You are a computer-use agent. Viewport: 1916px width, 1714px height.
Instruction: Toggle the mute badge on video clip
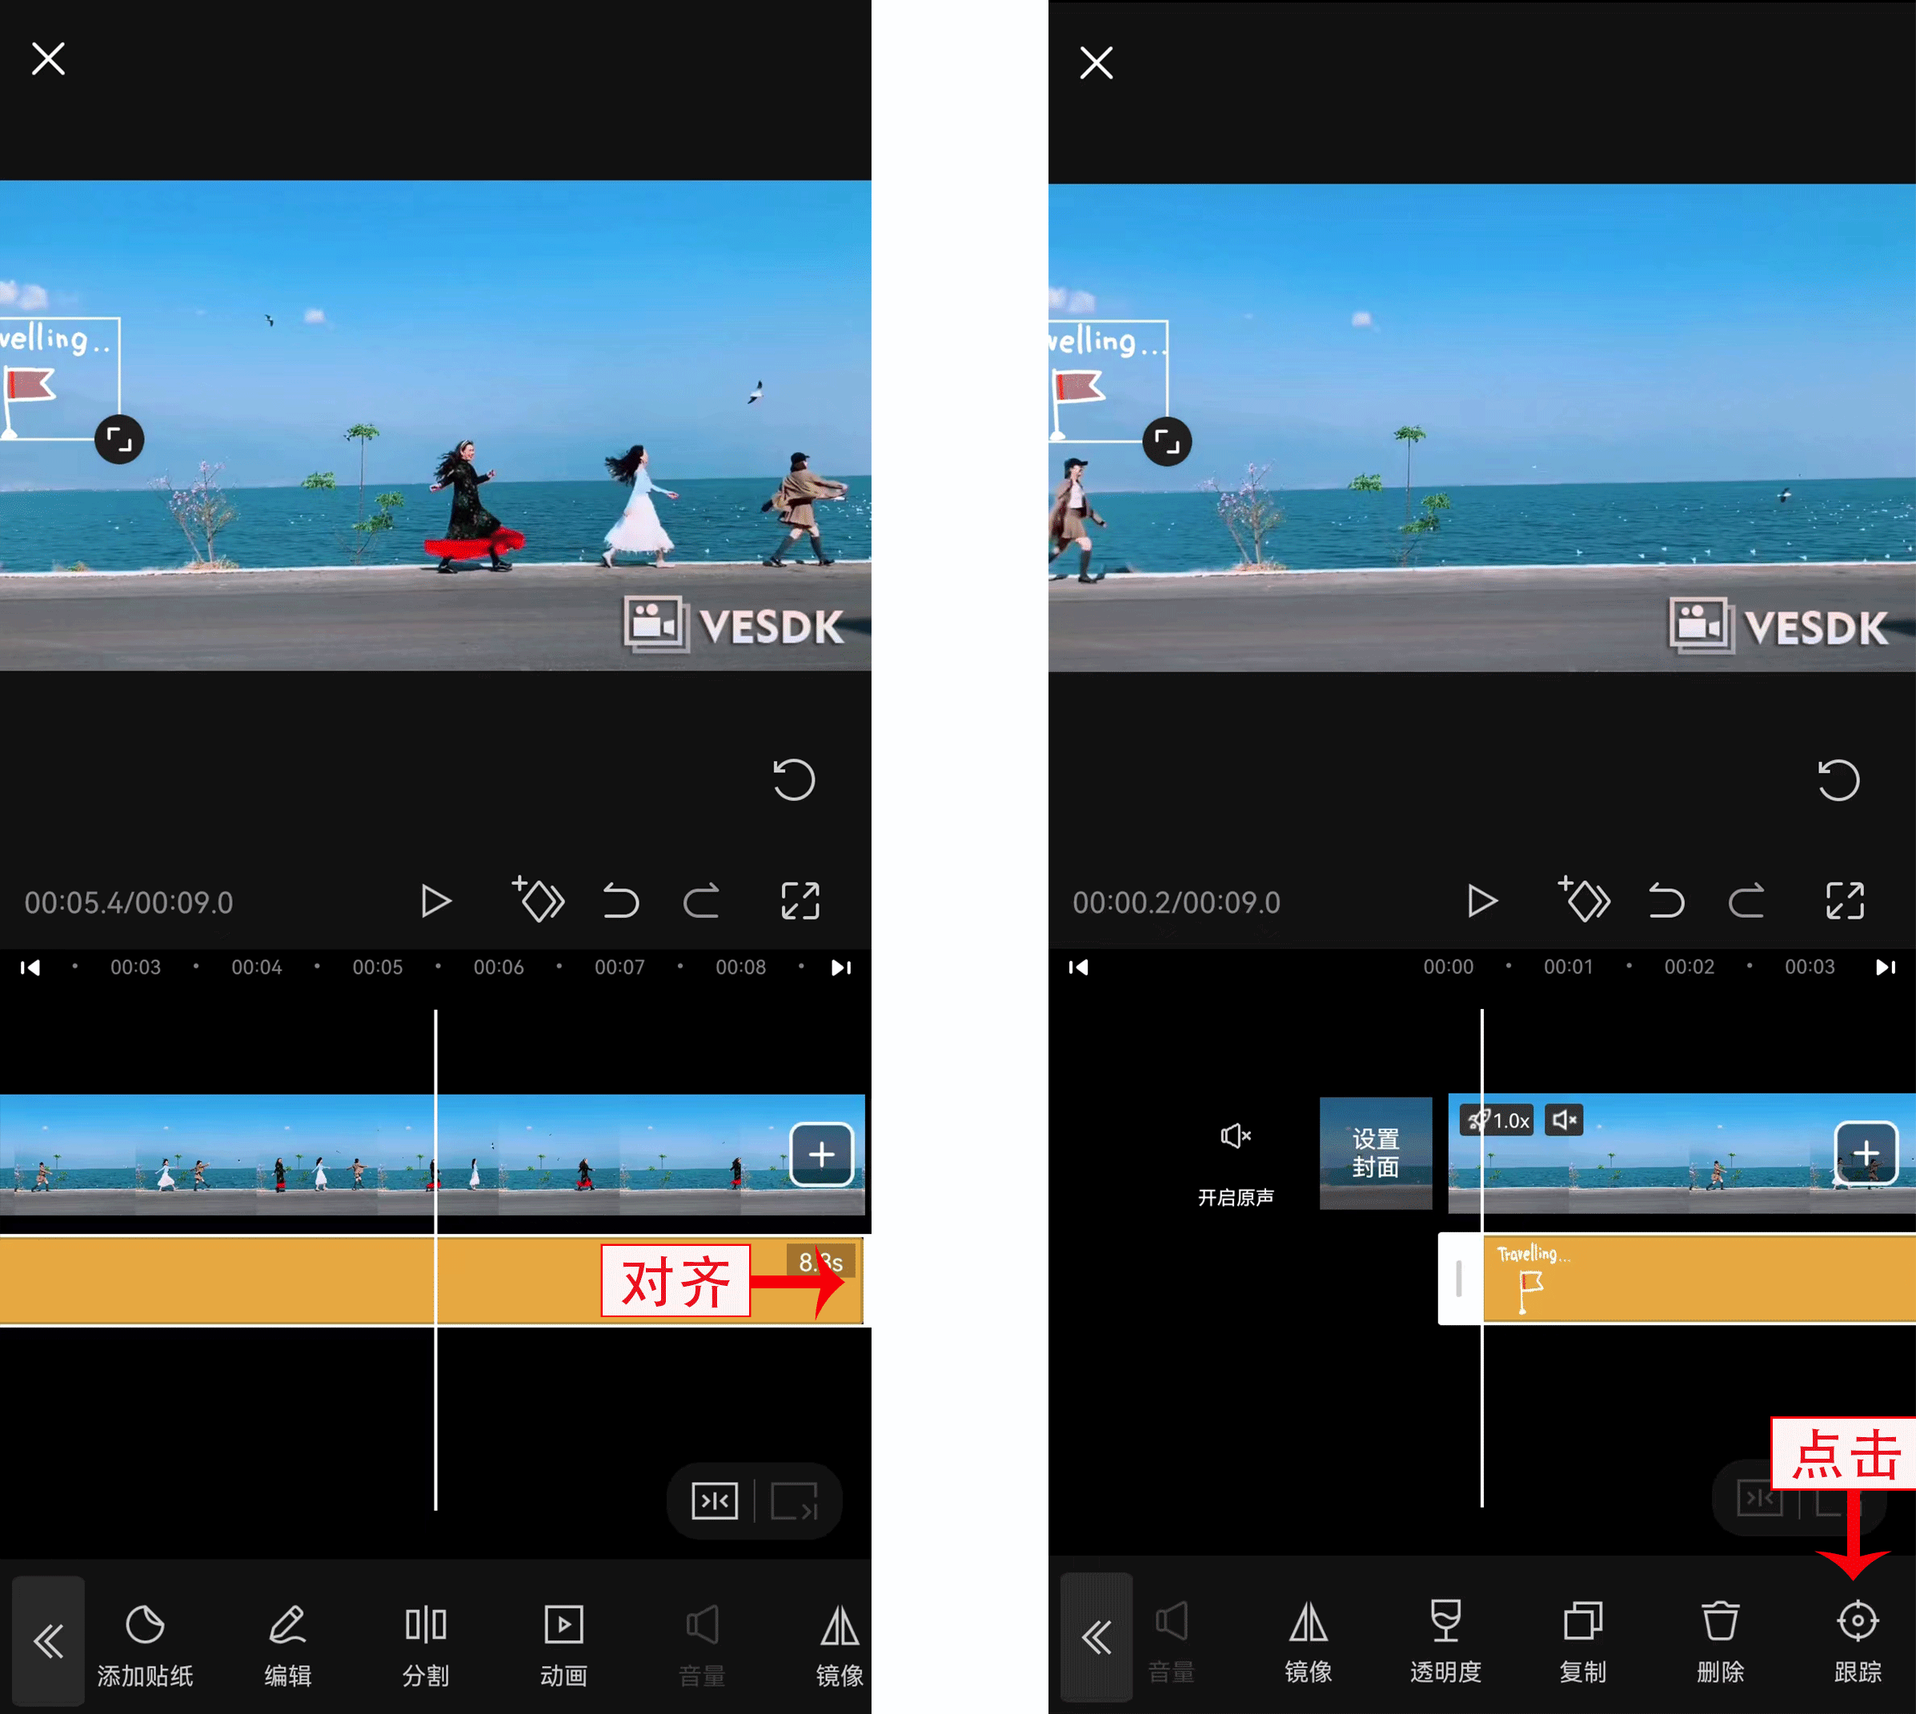click(x=1564, y=1119)
